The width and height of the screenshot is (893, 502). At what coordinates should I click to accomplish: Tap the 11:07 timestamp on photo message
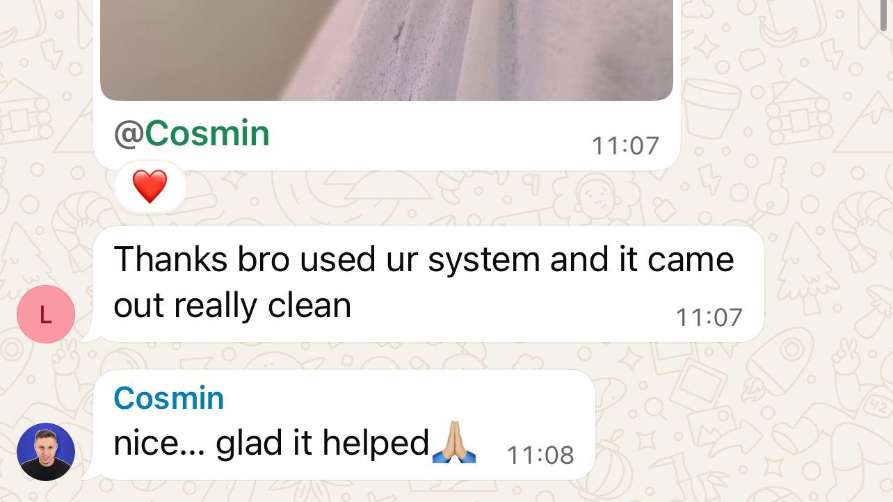pos(625,145)
